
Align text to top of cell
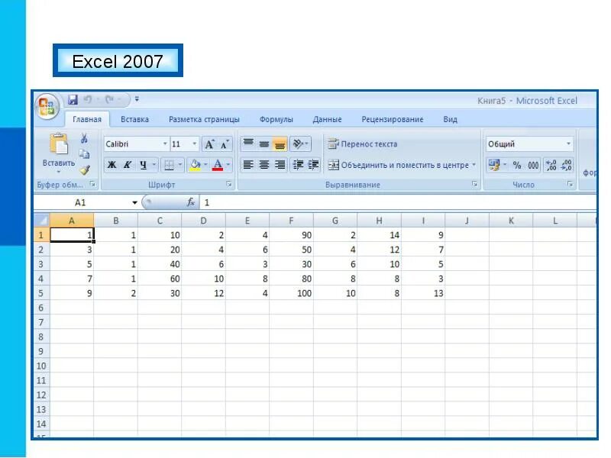tap(248, 144)
